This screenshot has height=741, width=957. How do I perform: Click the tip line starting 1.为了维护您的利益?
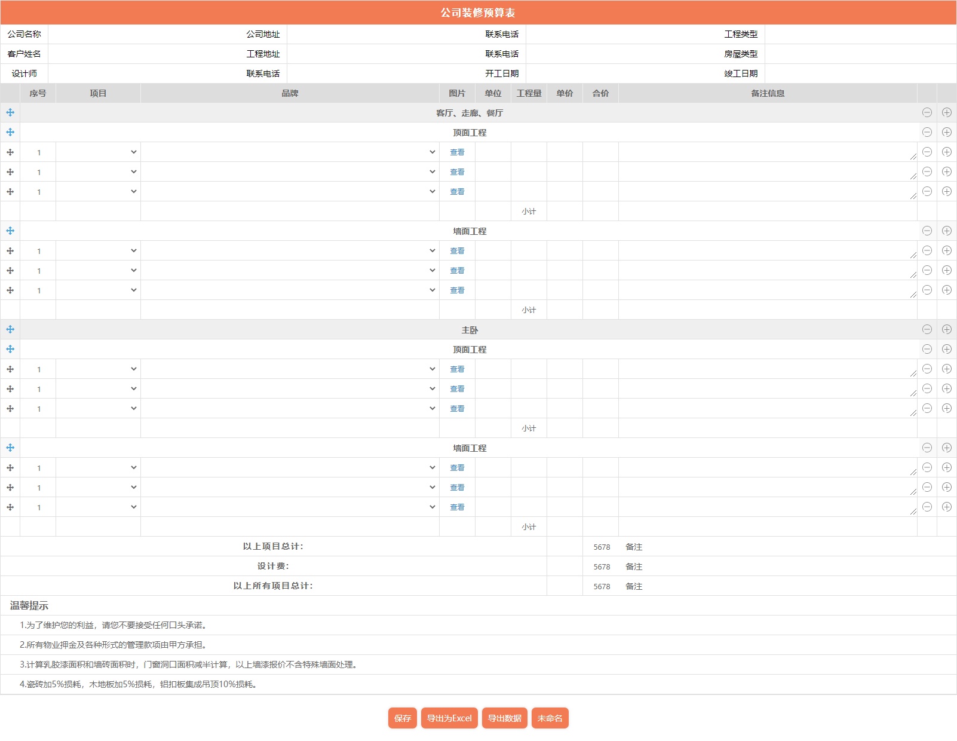(x=114, y=625)
